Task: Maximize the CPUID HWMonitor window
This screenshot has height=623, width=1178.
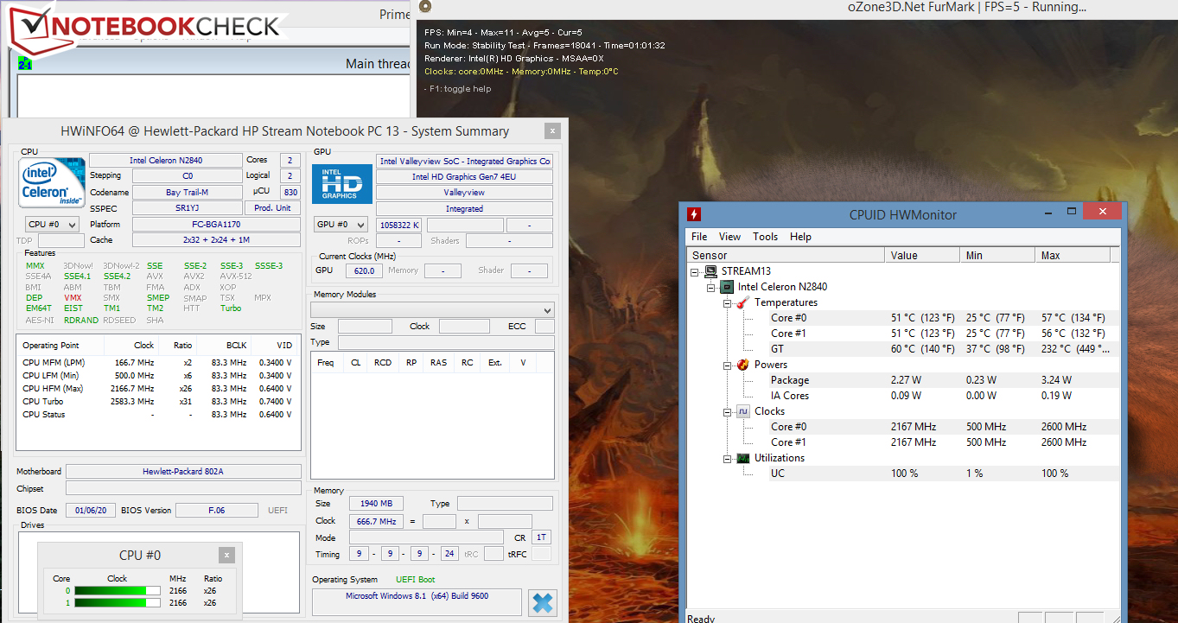Action: point(1071,212)
